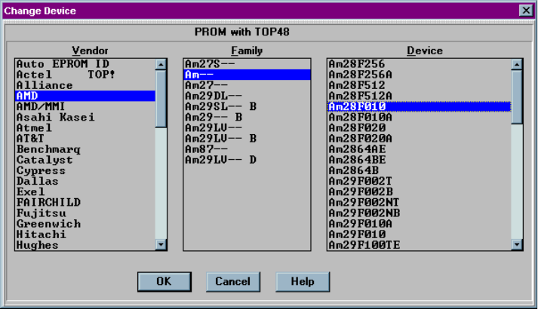Pick device Am2864AE
The image size is (538, 309).
click(x=420, y=149)
